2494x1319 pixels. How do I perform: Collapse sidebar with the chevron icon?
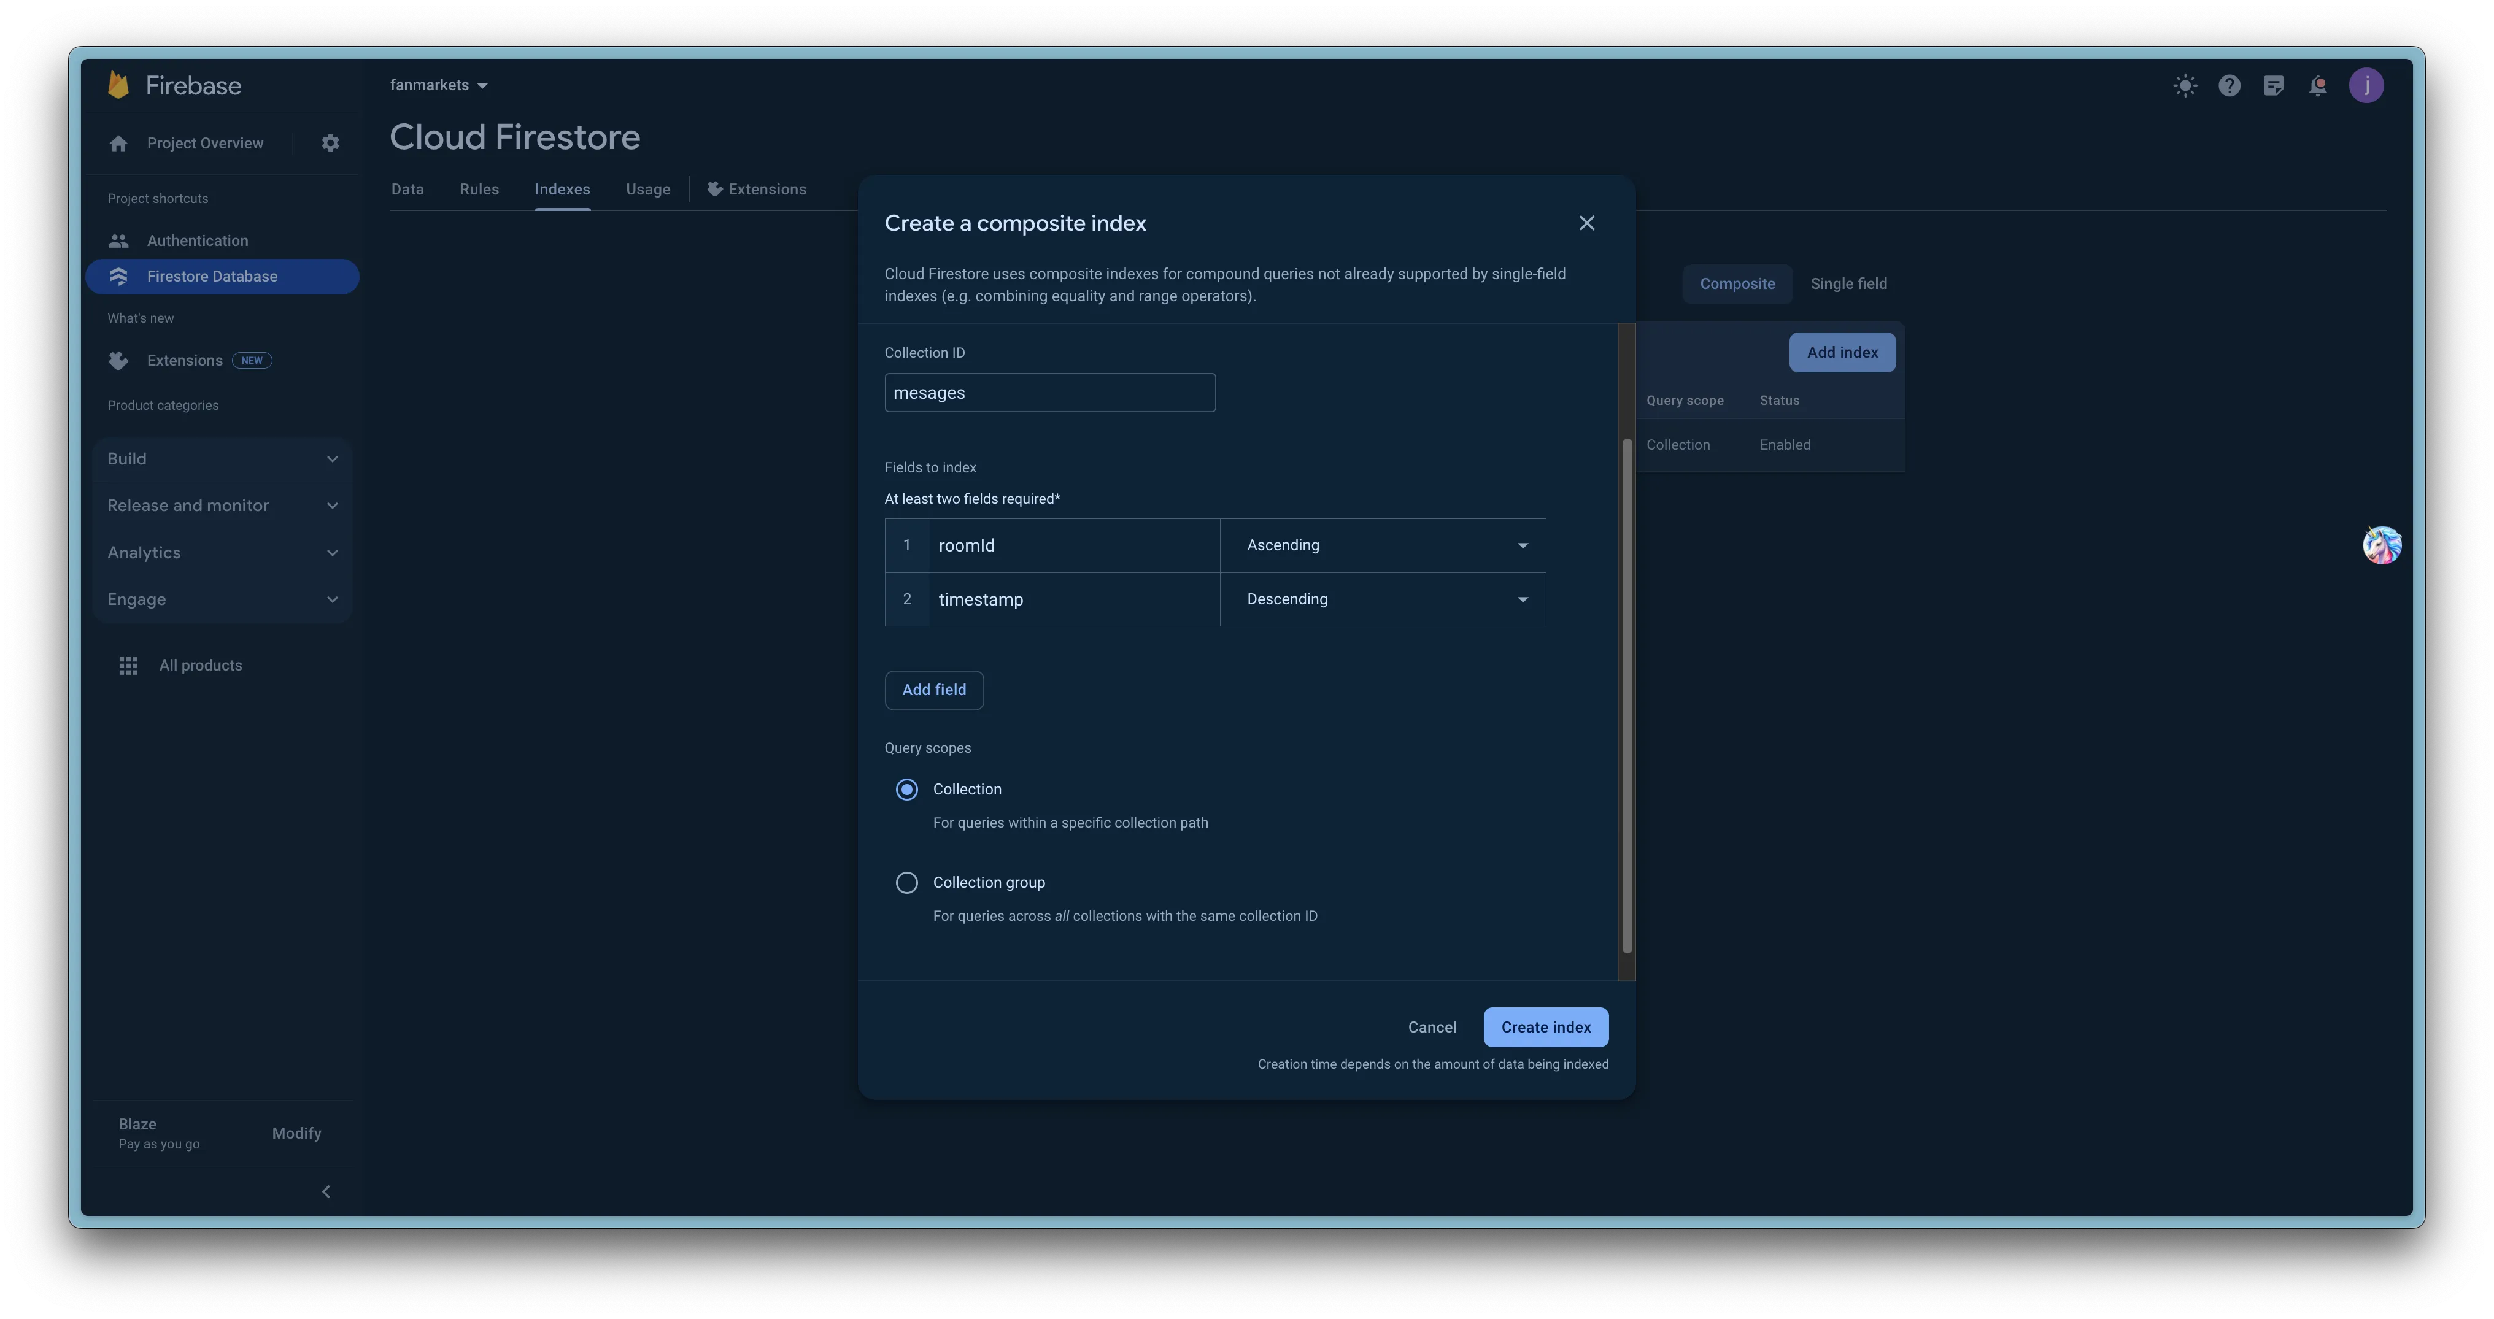coord(326,1191)
